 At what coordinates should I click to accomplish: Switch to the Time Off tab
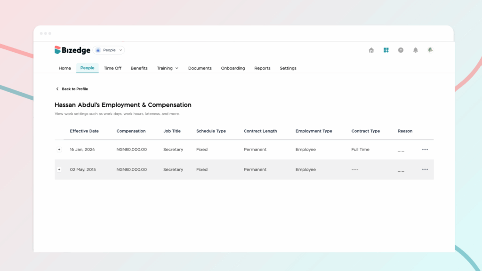(112, 68)
